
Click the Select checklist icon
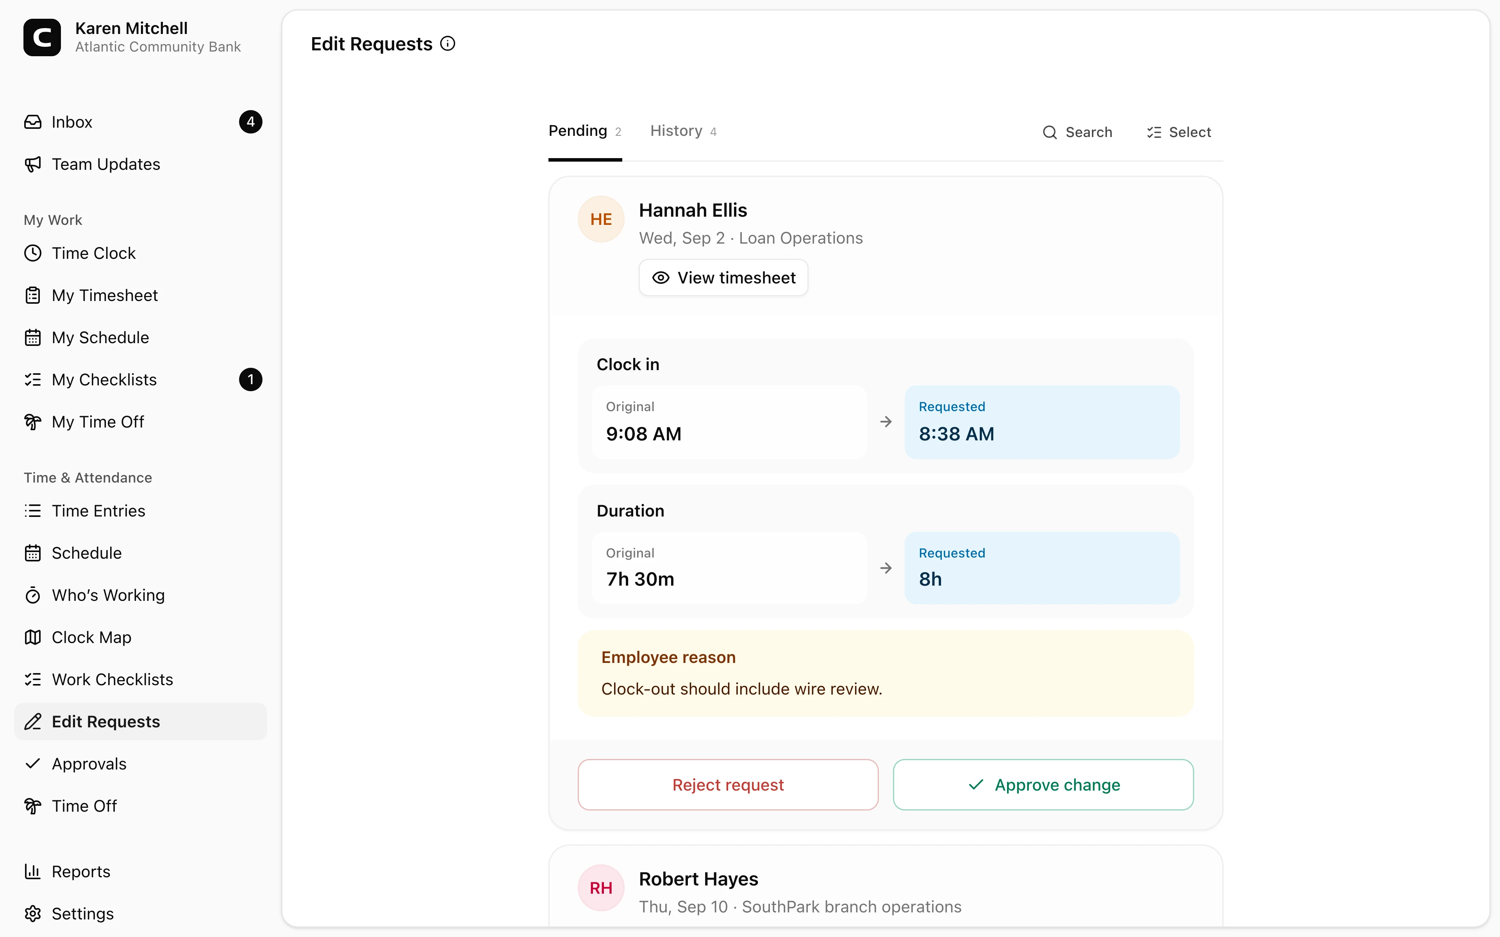point(1154,133)
